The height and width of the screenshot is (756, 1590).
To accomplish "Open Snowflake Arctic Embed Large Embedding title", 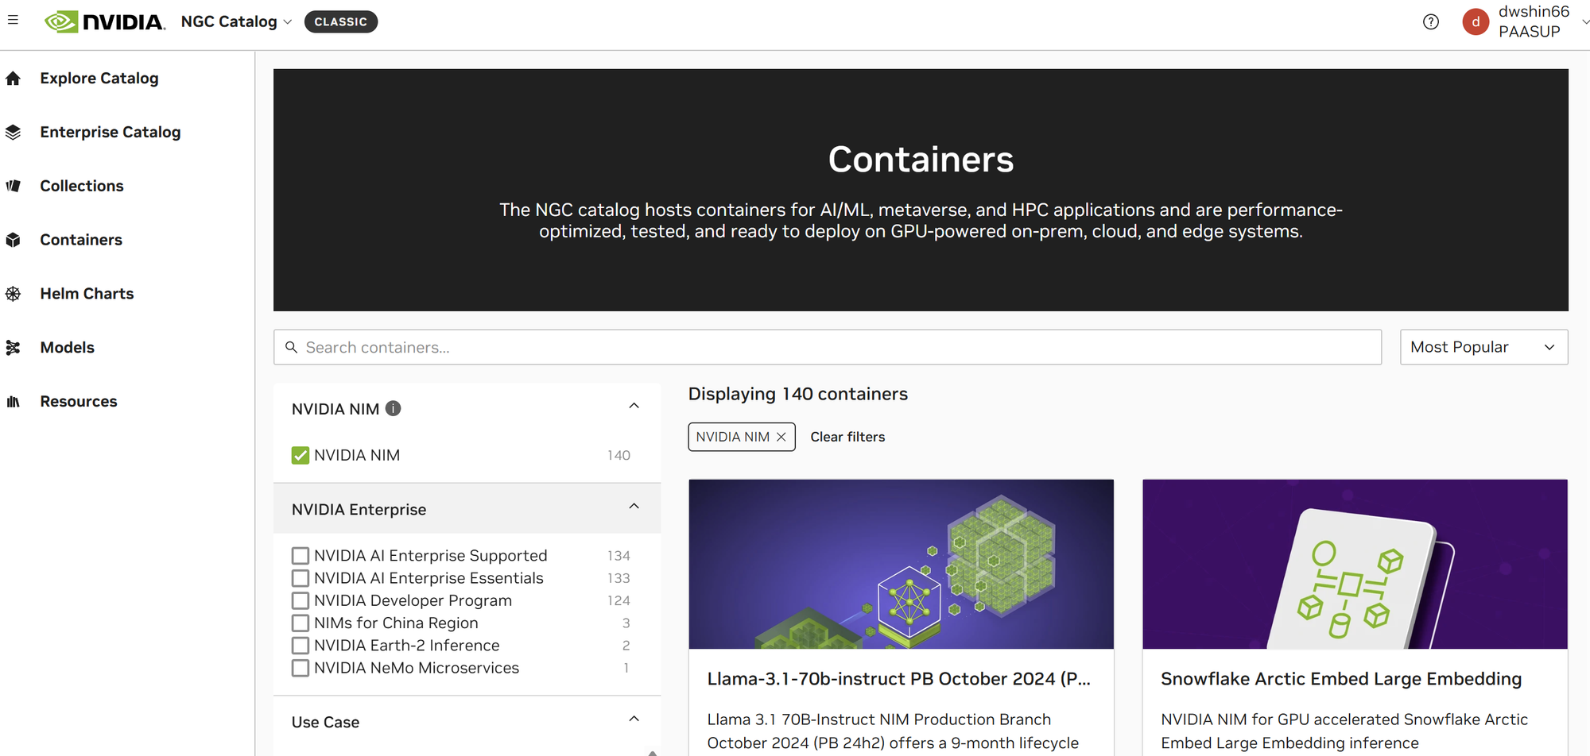I will tap(1341, 679).
